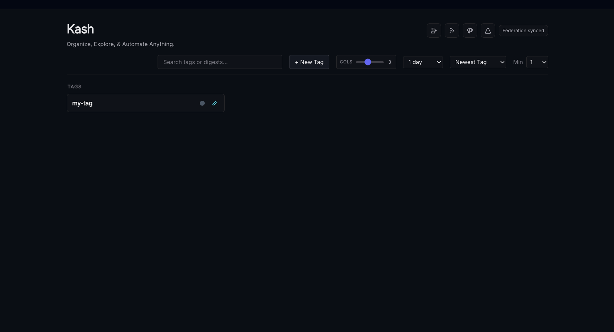The height and width of the screenshot is (332, 614).
Task: Focus the Search tags or digests field
Action: coord(220,62)
